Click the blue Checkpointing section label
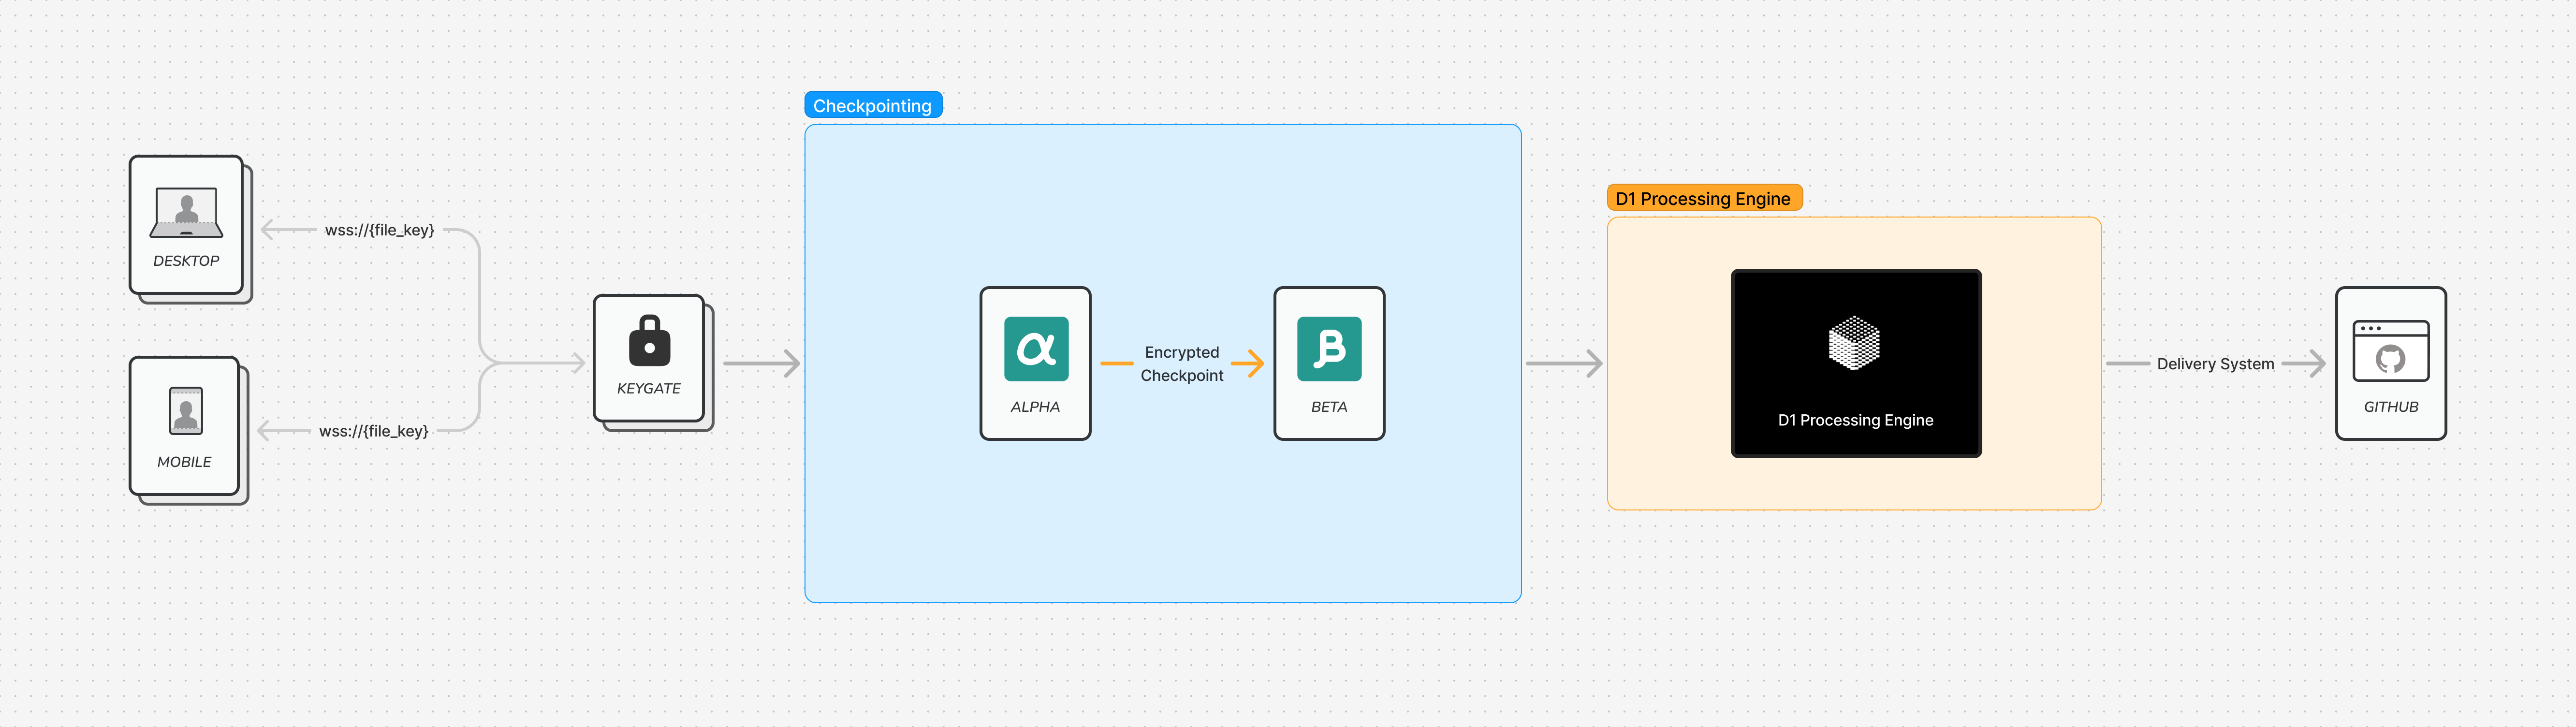The width and height of the screenshot is (2576, 727). 873,105
